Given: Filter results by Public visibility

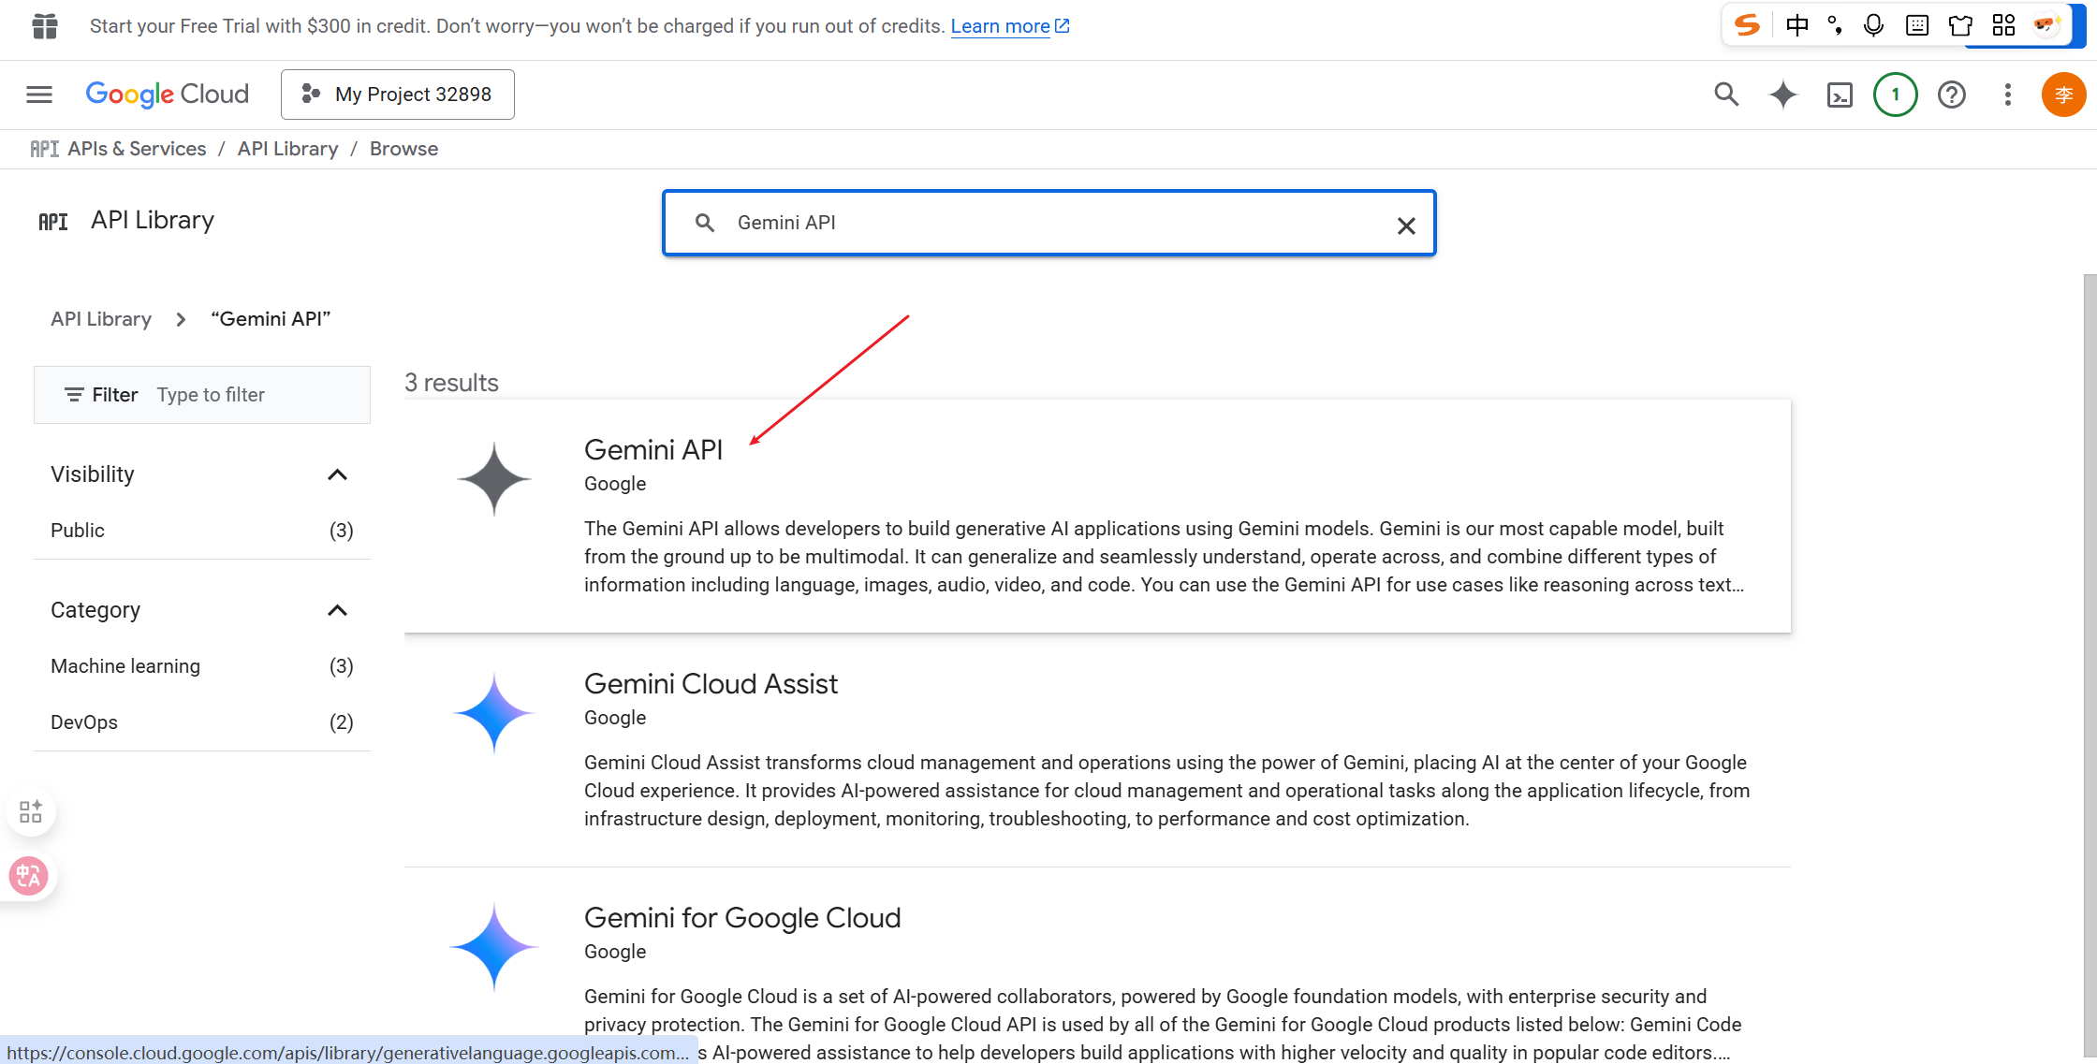Looking at the screenshot, I should 78,531.
